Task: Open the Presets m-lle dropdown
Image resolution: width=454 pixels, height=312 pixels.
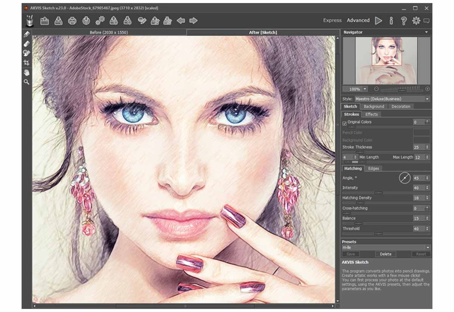Action: point(386,247)
